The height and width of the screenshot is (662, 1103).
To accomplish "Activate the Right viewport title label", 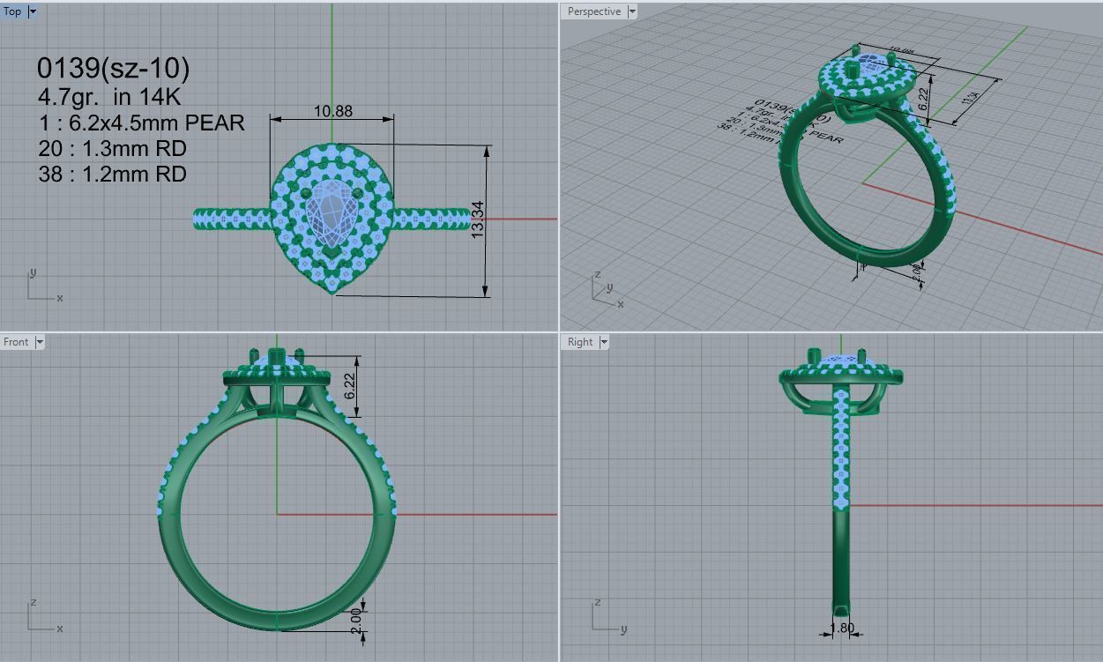I will point(580,342).
